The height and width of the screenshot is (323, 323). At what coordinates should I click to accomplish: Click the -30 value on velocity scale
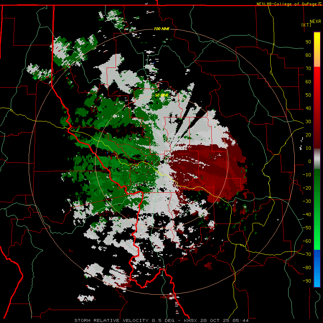[307, 201]
